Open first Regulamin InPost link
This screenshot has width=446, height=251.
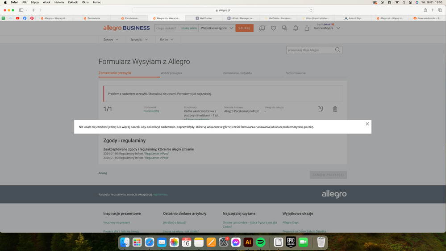pyautogui.click(x=156, y=154)
